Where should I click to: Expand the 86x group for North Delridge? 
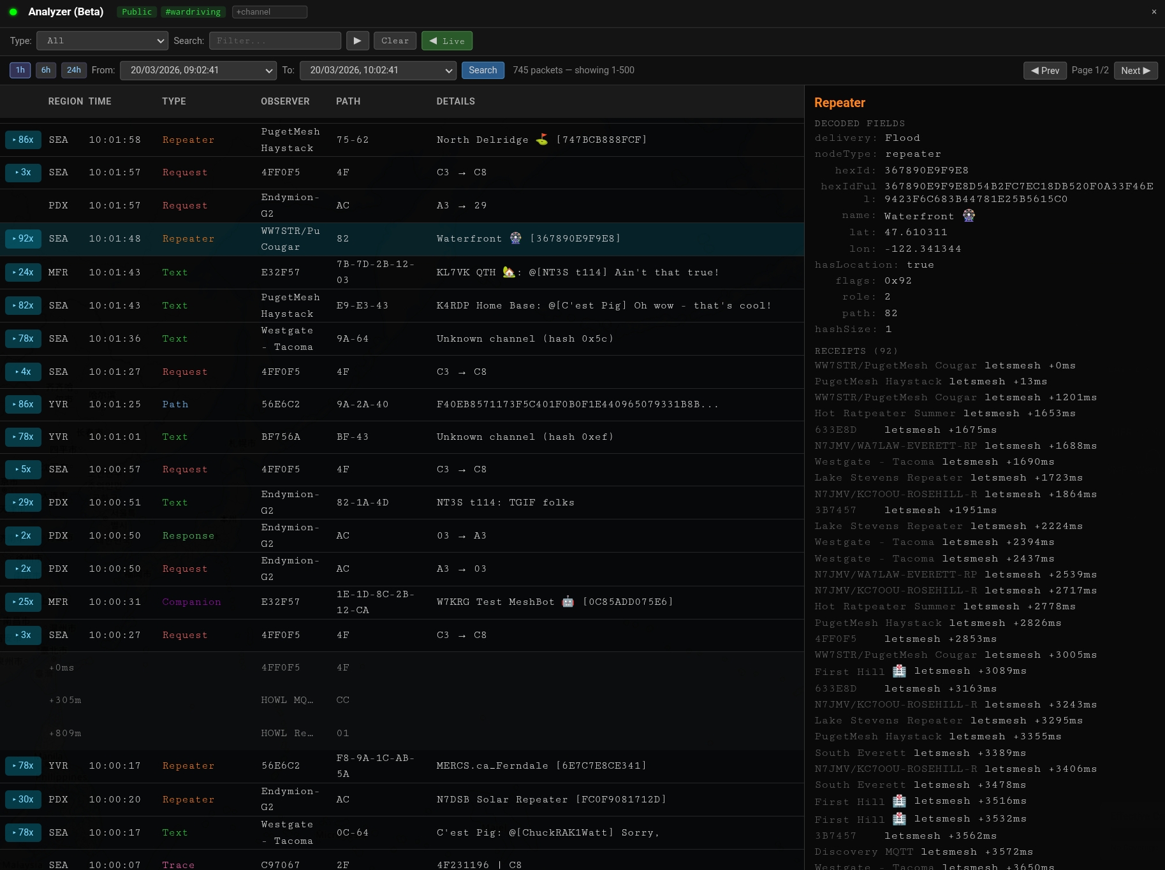23,140
